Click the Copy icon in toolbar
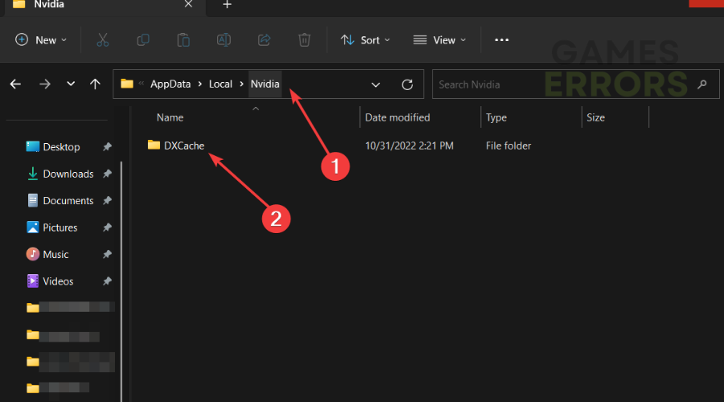The width and height of the screenshot is (724, 402). [143, 39]
